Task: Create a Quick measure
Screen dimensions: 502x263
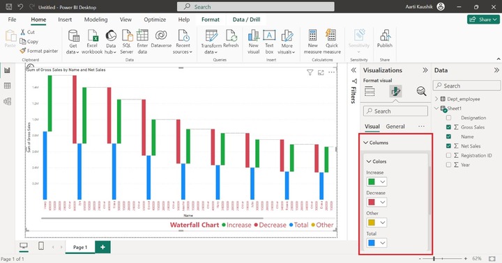Action: pos(332,42)
